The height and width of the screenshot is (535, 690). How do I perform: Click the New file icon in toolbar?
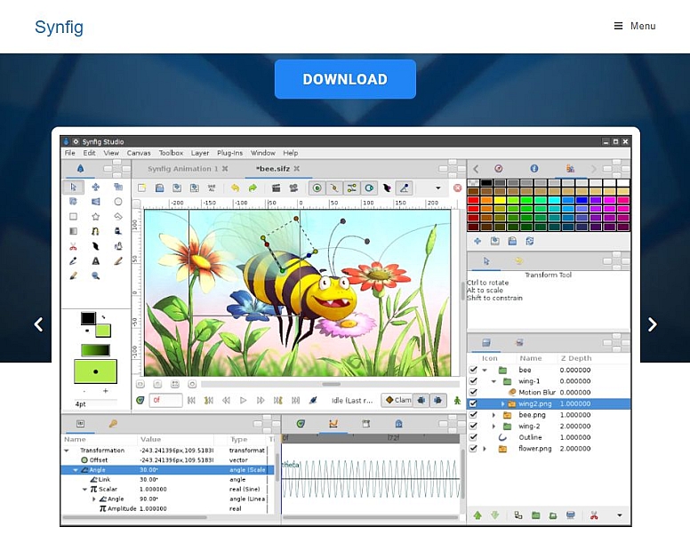point(141,188)
